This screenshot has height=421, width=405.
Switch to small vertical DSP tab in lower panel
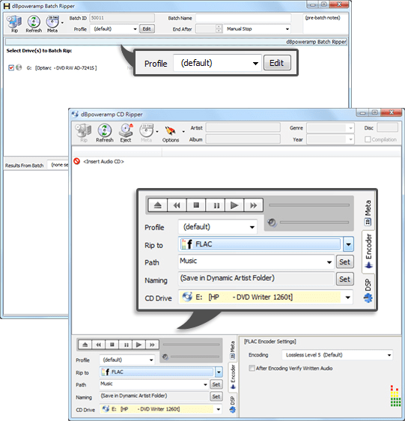pyautogui.click(x=232, y=405)
